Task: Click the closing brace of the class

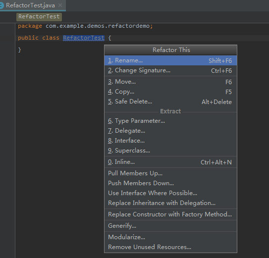Action: (19, 50)
